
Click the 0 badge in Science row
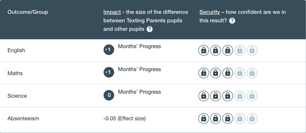(x=109, y=95)
